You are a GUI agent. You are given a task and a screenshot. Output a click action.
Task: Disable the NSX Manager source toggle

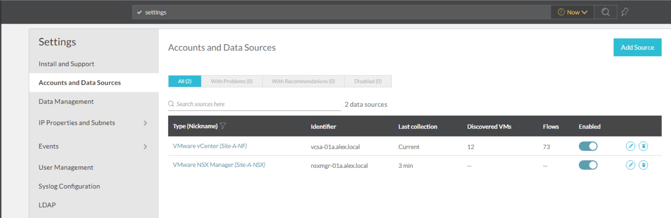[588, 165]
